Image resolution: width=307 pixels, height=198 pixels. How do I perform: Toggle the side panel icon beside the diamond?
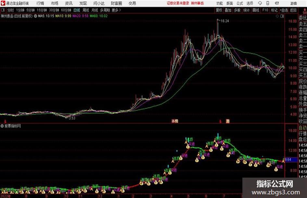coord(282,16)
